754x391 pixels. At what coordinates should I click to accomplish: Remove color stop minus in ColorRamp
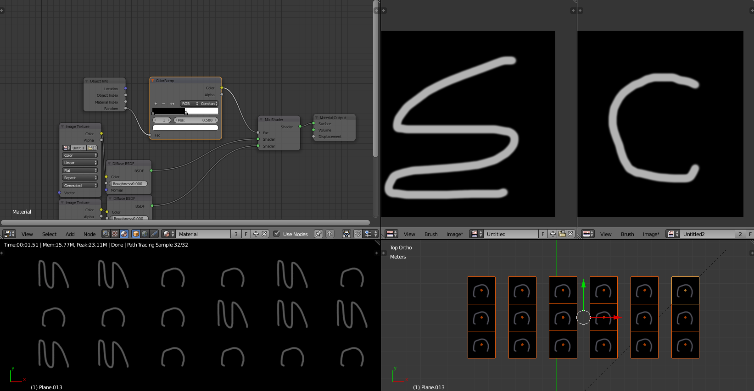[x=163, y=104]
